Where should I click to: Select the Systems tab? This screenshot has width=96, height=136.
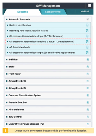click(x=23, y=12)
